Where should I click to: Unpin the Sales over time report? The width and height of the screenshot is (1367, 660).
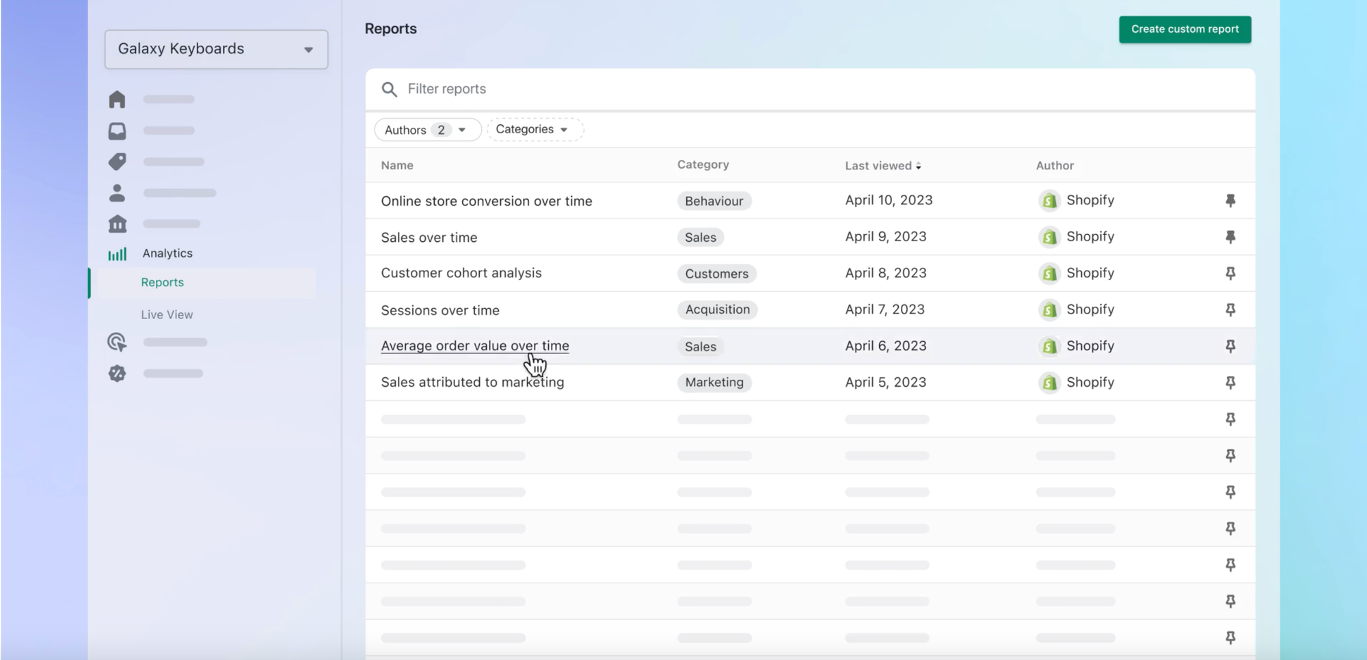coord(1230,236)
